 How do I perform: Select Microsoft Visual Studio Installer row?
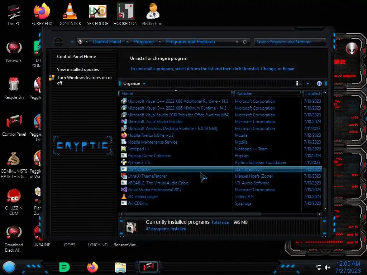pos(221,122)
